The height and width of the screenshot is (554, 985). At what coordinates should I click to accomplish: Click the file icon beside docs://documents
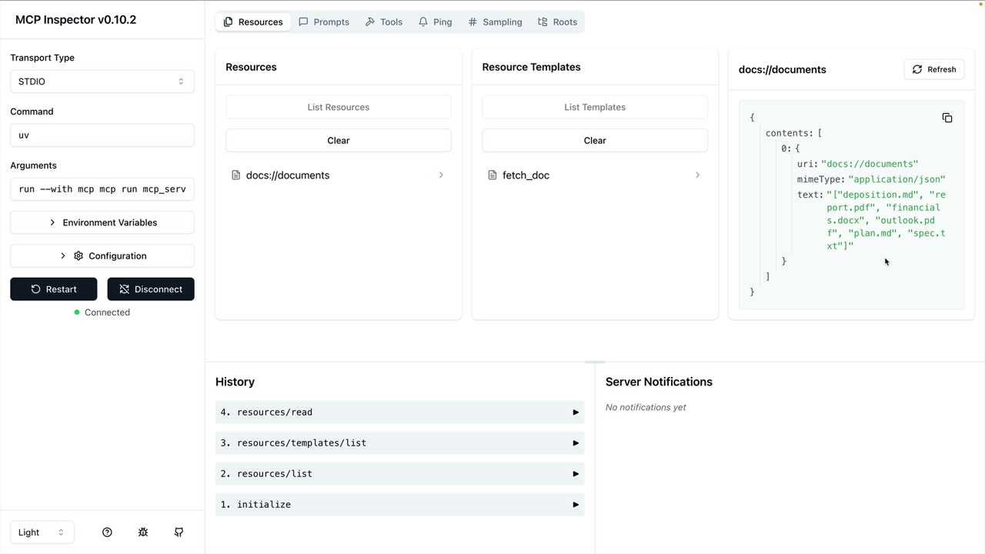tap(236, 175)
